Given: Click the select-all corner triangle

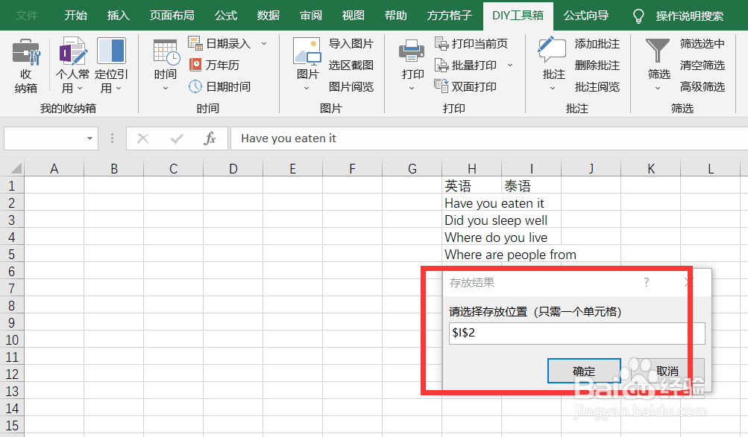Looking at the screenshot, I should (16, 168).
